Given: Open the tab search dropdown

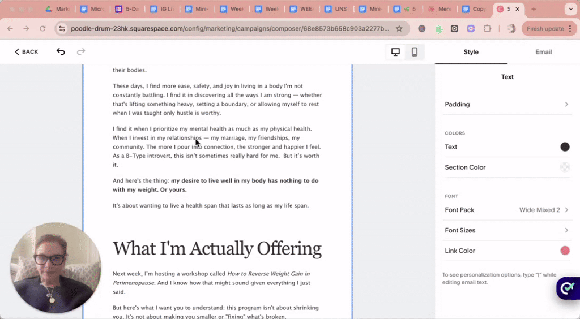Looking at the screenshot, I should click(571, 9).
